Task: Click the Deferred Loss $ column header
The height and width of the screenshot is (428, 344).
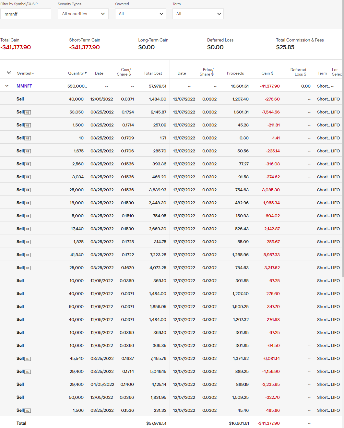Action: pos(298,72)
